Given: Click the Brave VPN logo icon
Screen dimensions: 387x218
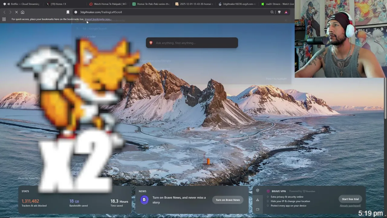Looking at the screenshot, I should (268, 191).
